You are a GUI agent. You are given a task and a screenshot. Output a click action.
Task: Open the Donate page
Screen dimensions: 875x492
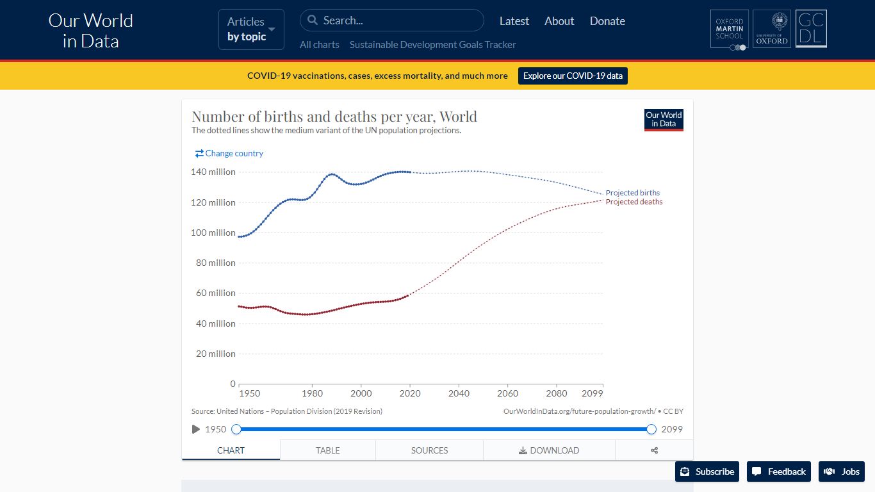(x=607, y=21)
